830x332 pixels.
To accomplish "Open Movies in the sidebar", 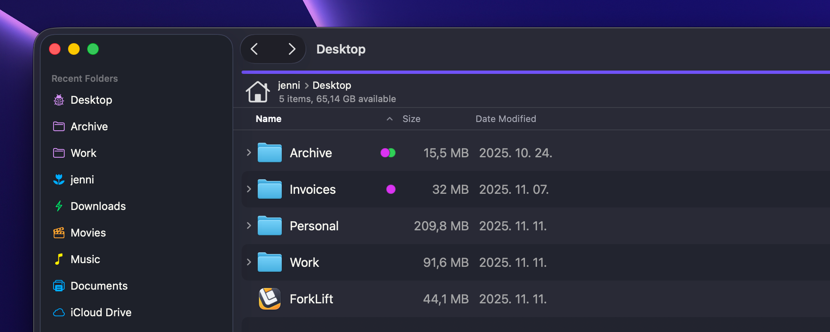I will [88, 233].
